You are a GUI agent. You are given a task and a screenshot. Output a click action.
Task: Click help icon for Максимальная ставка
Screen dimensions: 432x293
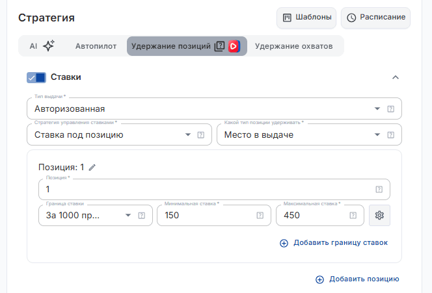[x=353, y=216]
